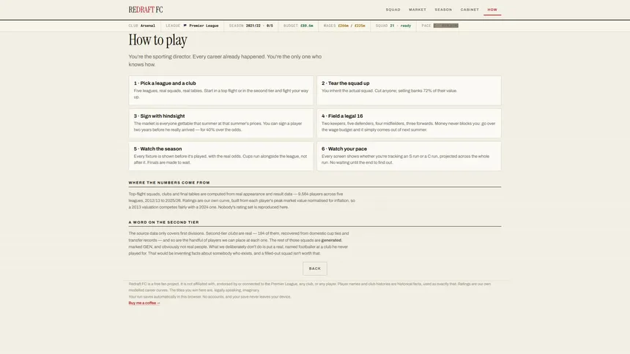The image size is (630, 354).
Task: Select the Field a legal 16 card
Action: [x=409, y=123]
